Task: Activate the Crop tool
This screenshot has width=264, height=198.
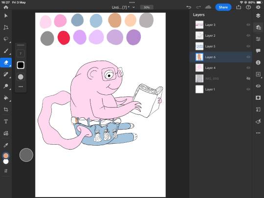Action: coord(6,110)
